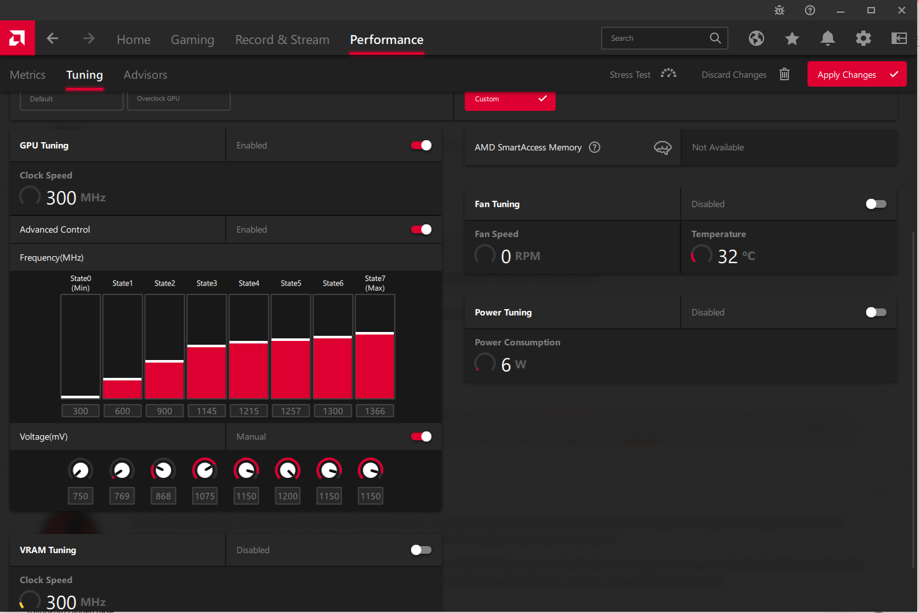Click Discard Changes text

(x=734, y=75)
